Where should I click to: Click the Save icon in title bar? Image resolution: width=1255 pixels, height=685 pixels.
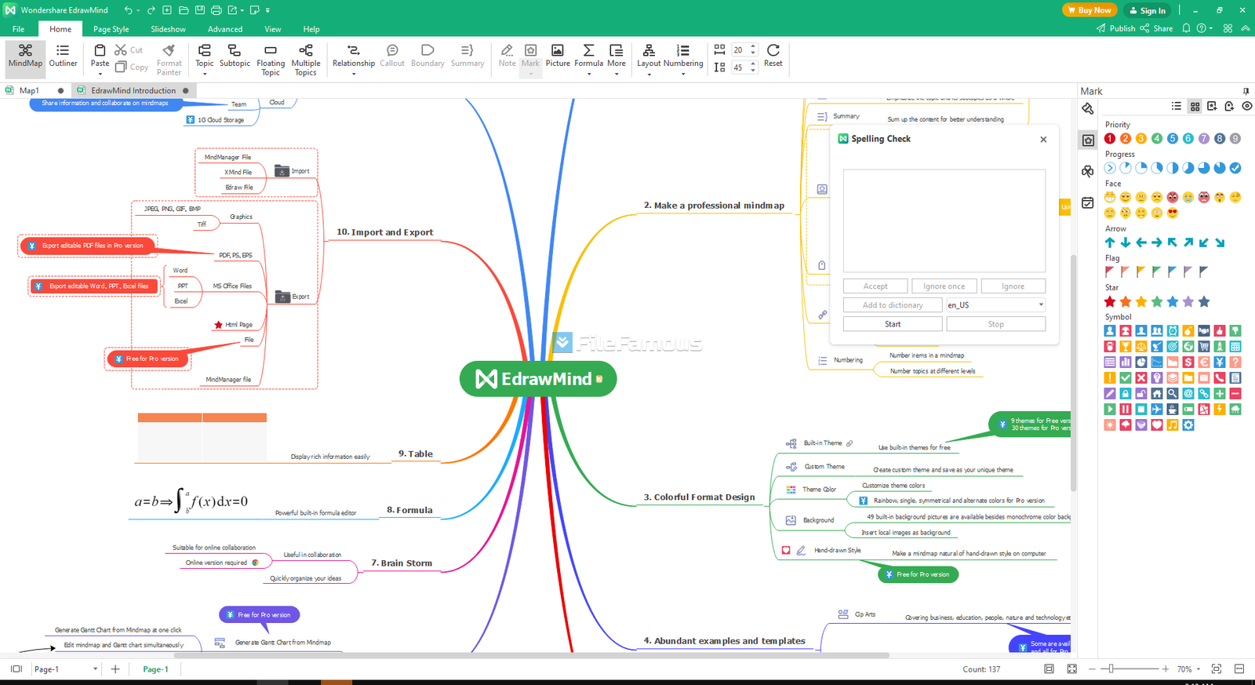[200, 10]
